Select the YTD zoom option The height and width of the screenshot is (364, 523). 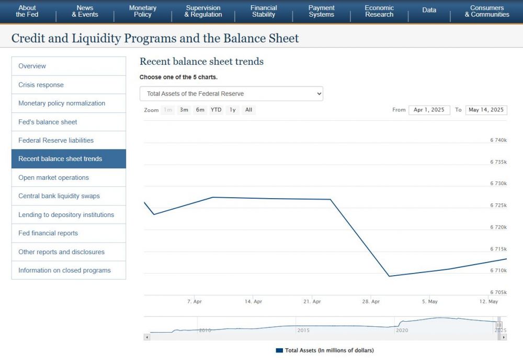coord(216,110)
